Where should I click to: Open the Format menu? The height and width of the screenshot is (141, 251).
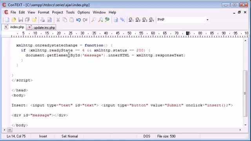pyautogui.click(x=44, y=12)
